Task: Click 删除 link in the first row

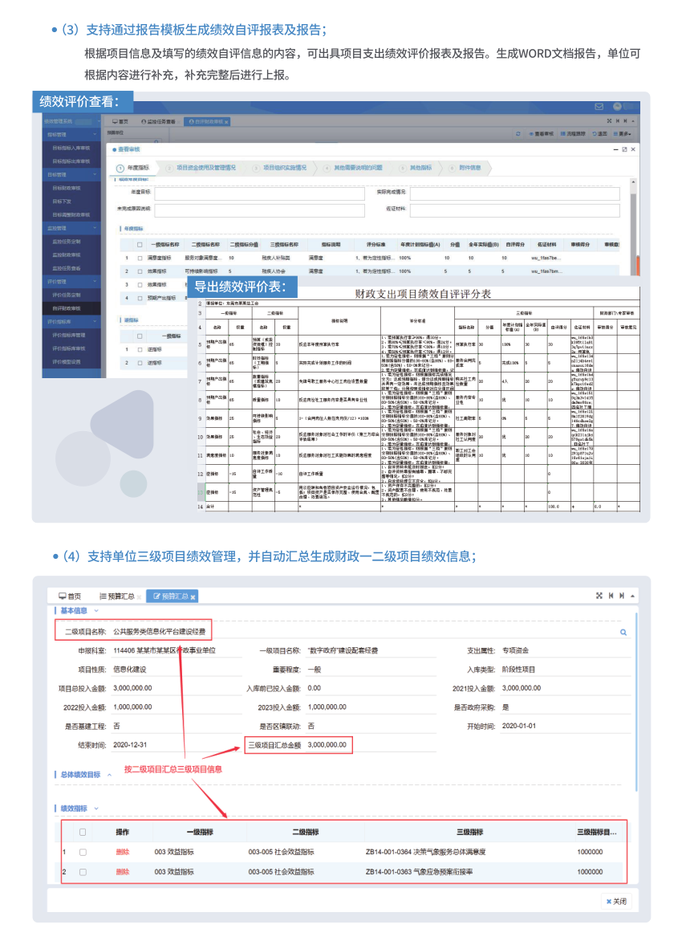Action: pyautogui.click(x=122, y=851)
